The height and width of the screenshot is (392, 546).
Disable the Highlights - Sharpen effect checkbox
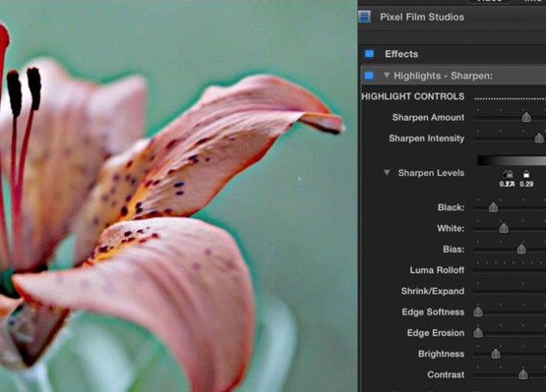(x=369, y=76)
